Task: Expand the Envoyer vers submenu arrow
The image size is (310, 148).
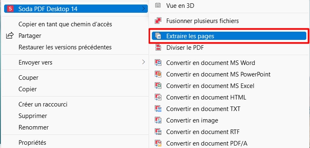Action: (144, 62)
